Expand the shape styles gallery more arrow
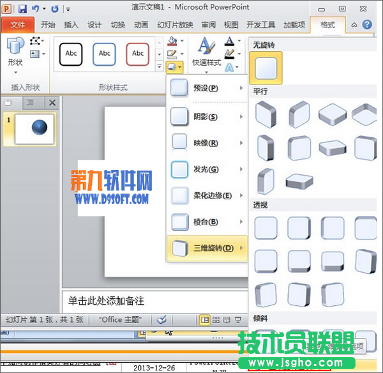Screen dimensions: 383x373 click(159, 66)
